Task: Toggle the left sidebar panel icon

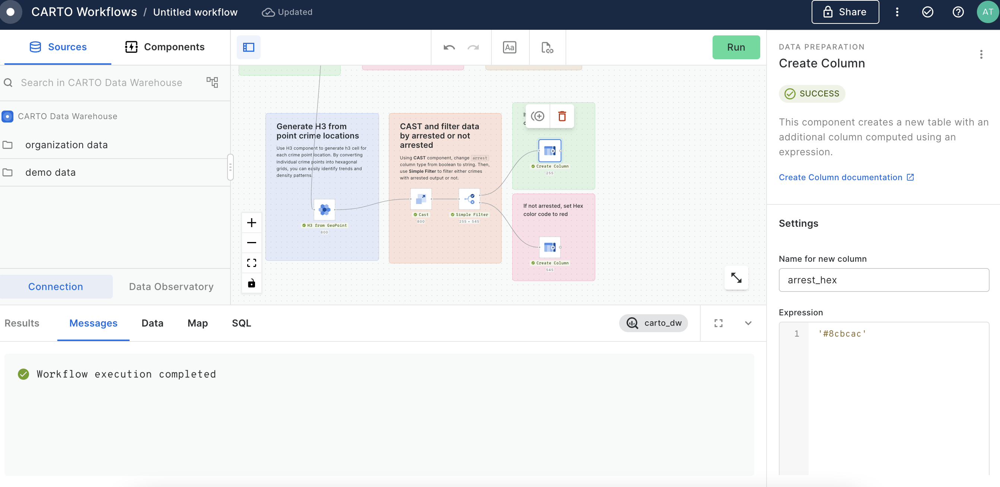Action: click(248, 47)
